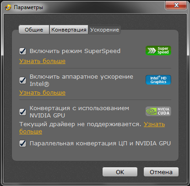Toggle the SuperSpeed mode checkbox
The height and width of the screenshot is (186, 190).
pyautogui.click(x=23, y=51)
